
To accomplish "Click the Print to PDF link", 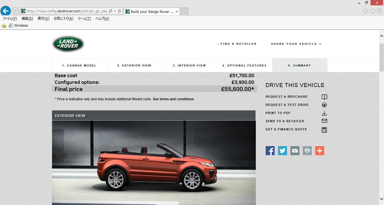I will (278, 113).
